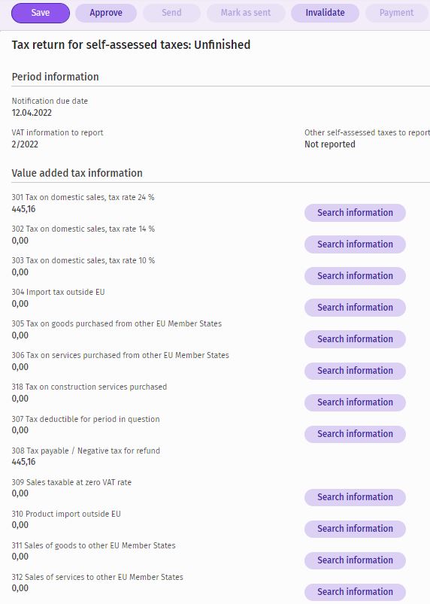This screenshot has height=604, width=430.
Task: Click the 308 Tax payable amount
Action: (23, 462)
